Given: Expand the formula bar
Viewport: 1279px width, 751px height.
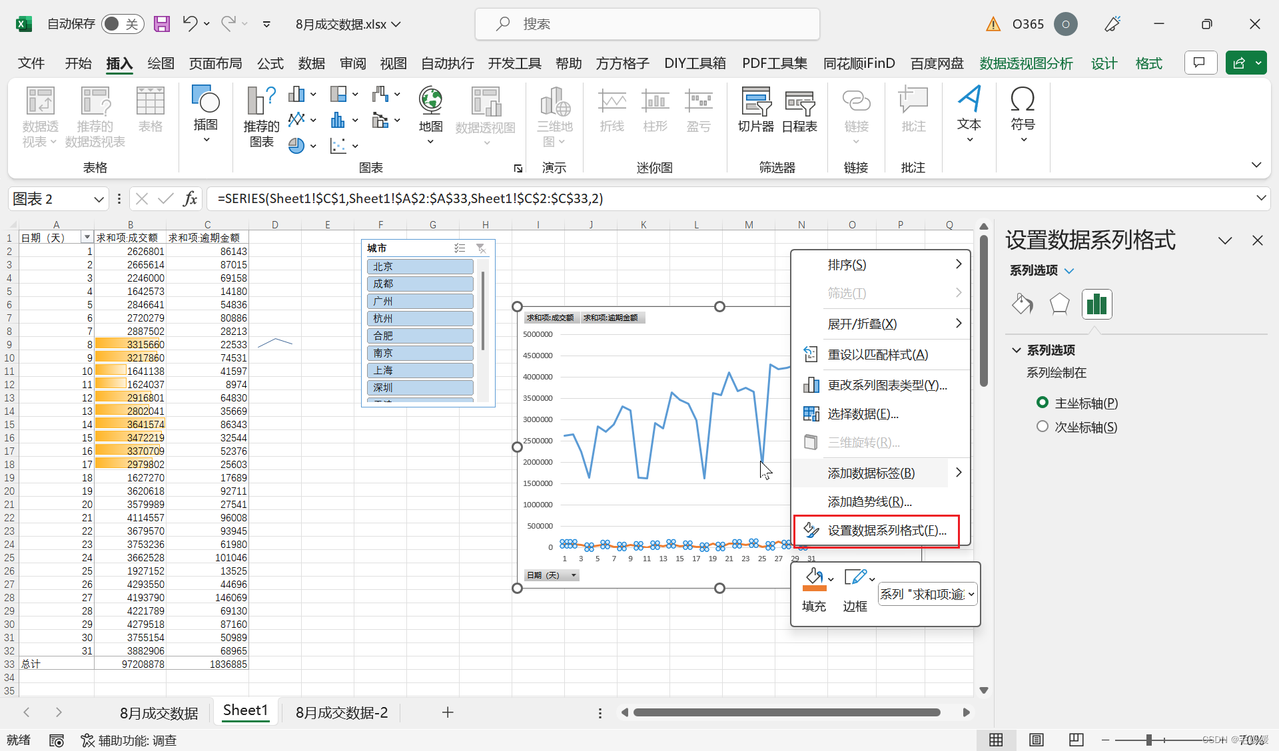Looking at the screenshot, I should 1260,198.
